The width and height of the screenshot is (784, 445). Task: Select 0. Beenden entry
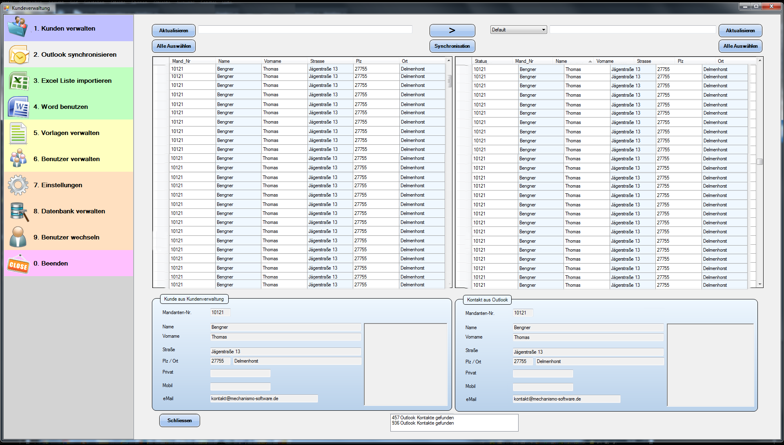pyautogui.click(x=69, y=263)
